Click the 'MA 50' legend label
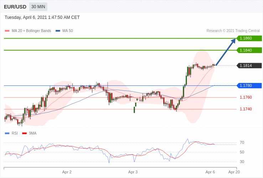Image resolution: width=263 pixels, height=178 pixels. coord(68,31)
